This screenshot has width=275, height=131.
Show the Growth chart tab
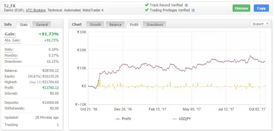click(x=95, y=25)
